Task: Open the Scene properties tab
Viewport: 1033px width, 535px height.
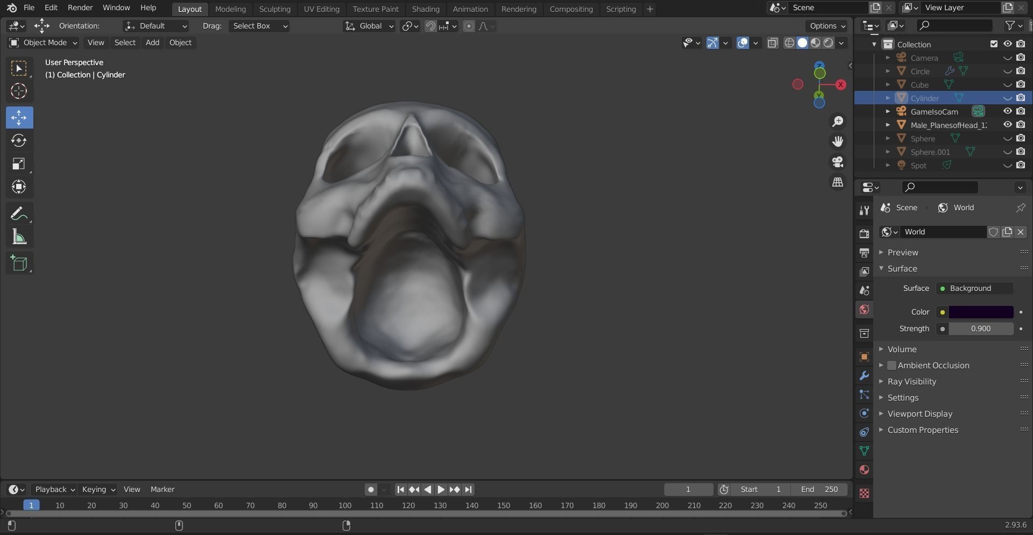Action: [x=864, y=290]
